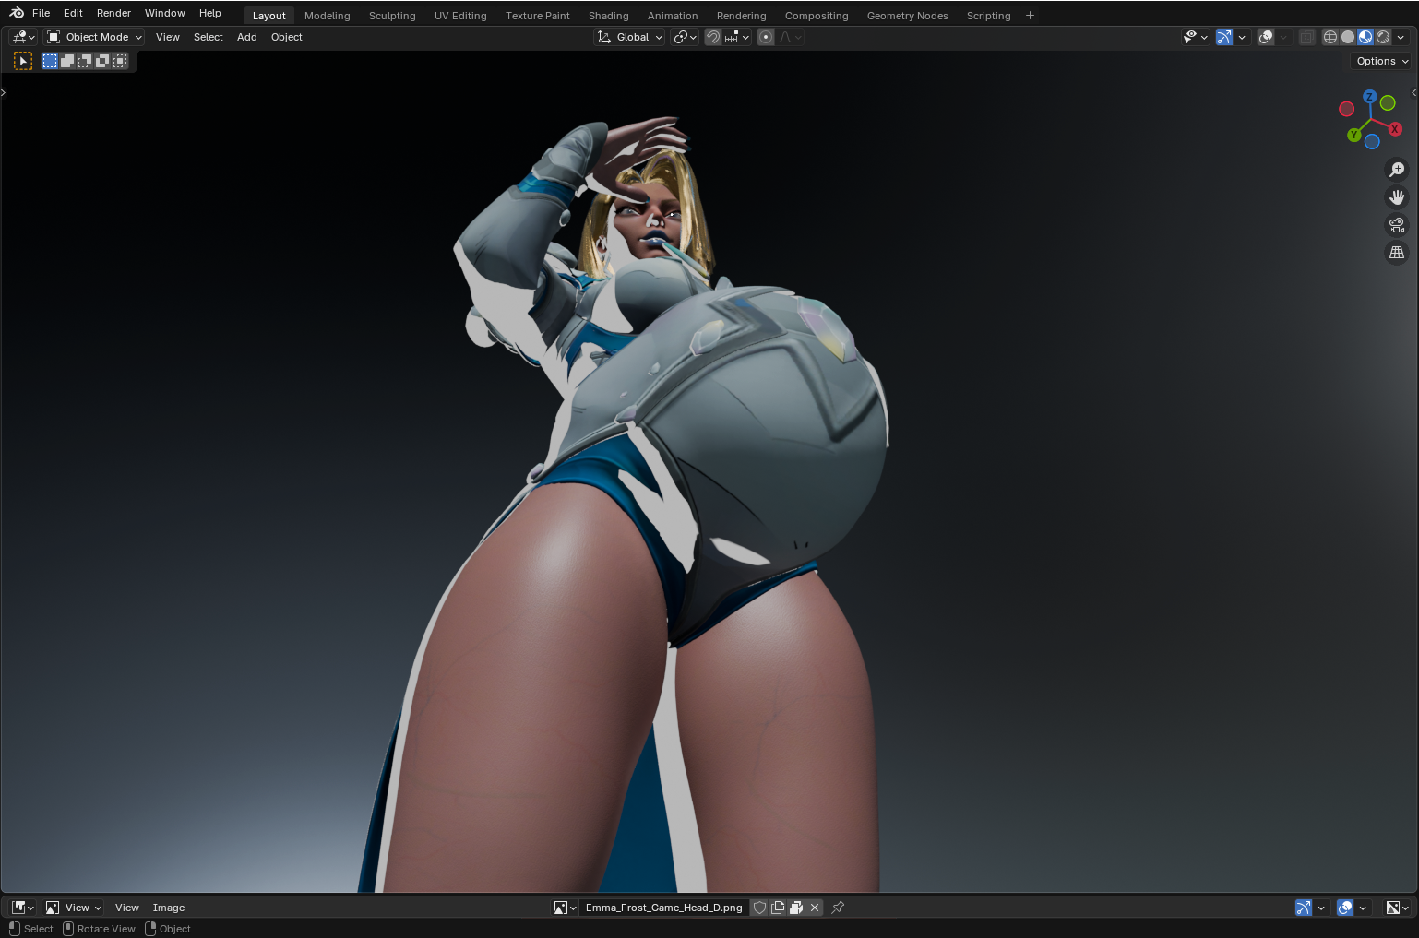Image resolution: width=1419 pixels, height=938 pixels.
Task: Switch to the Texture Paint workspace tab
Action: [x=538, y=16]
